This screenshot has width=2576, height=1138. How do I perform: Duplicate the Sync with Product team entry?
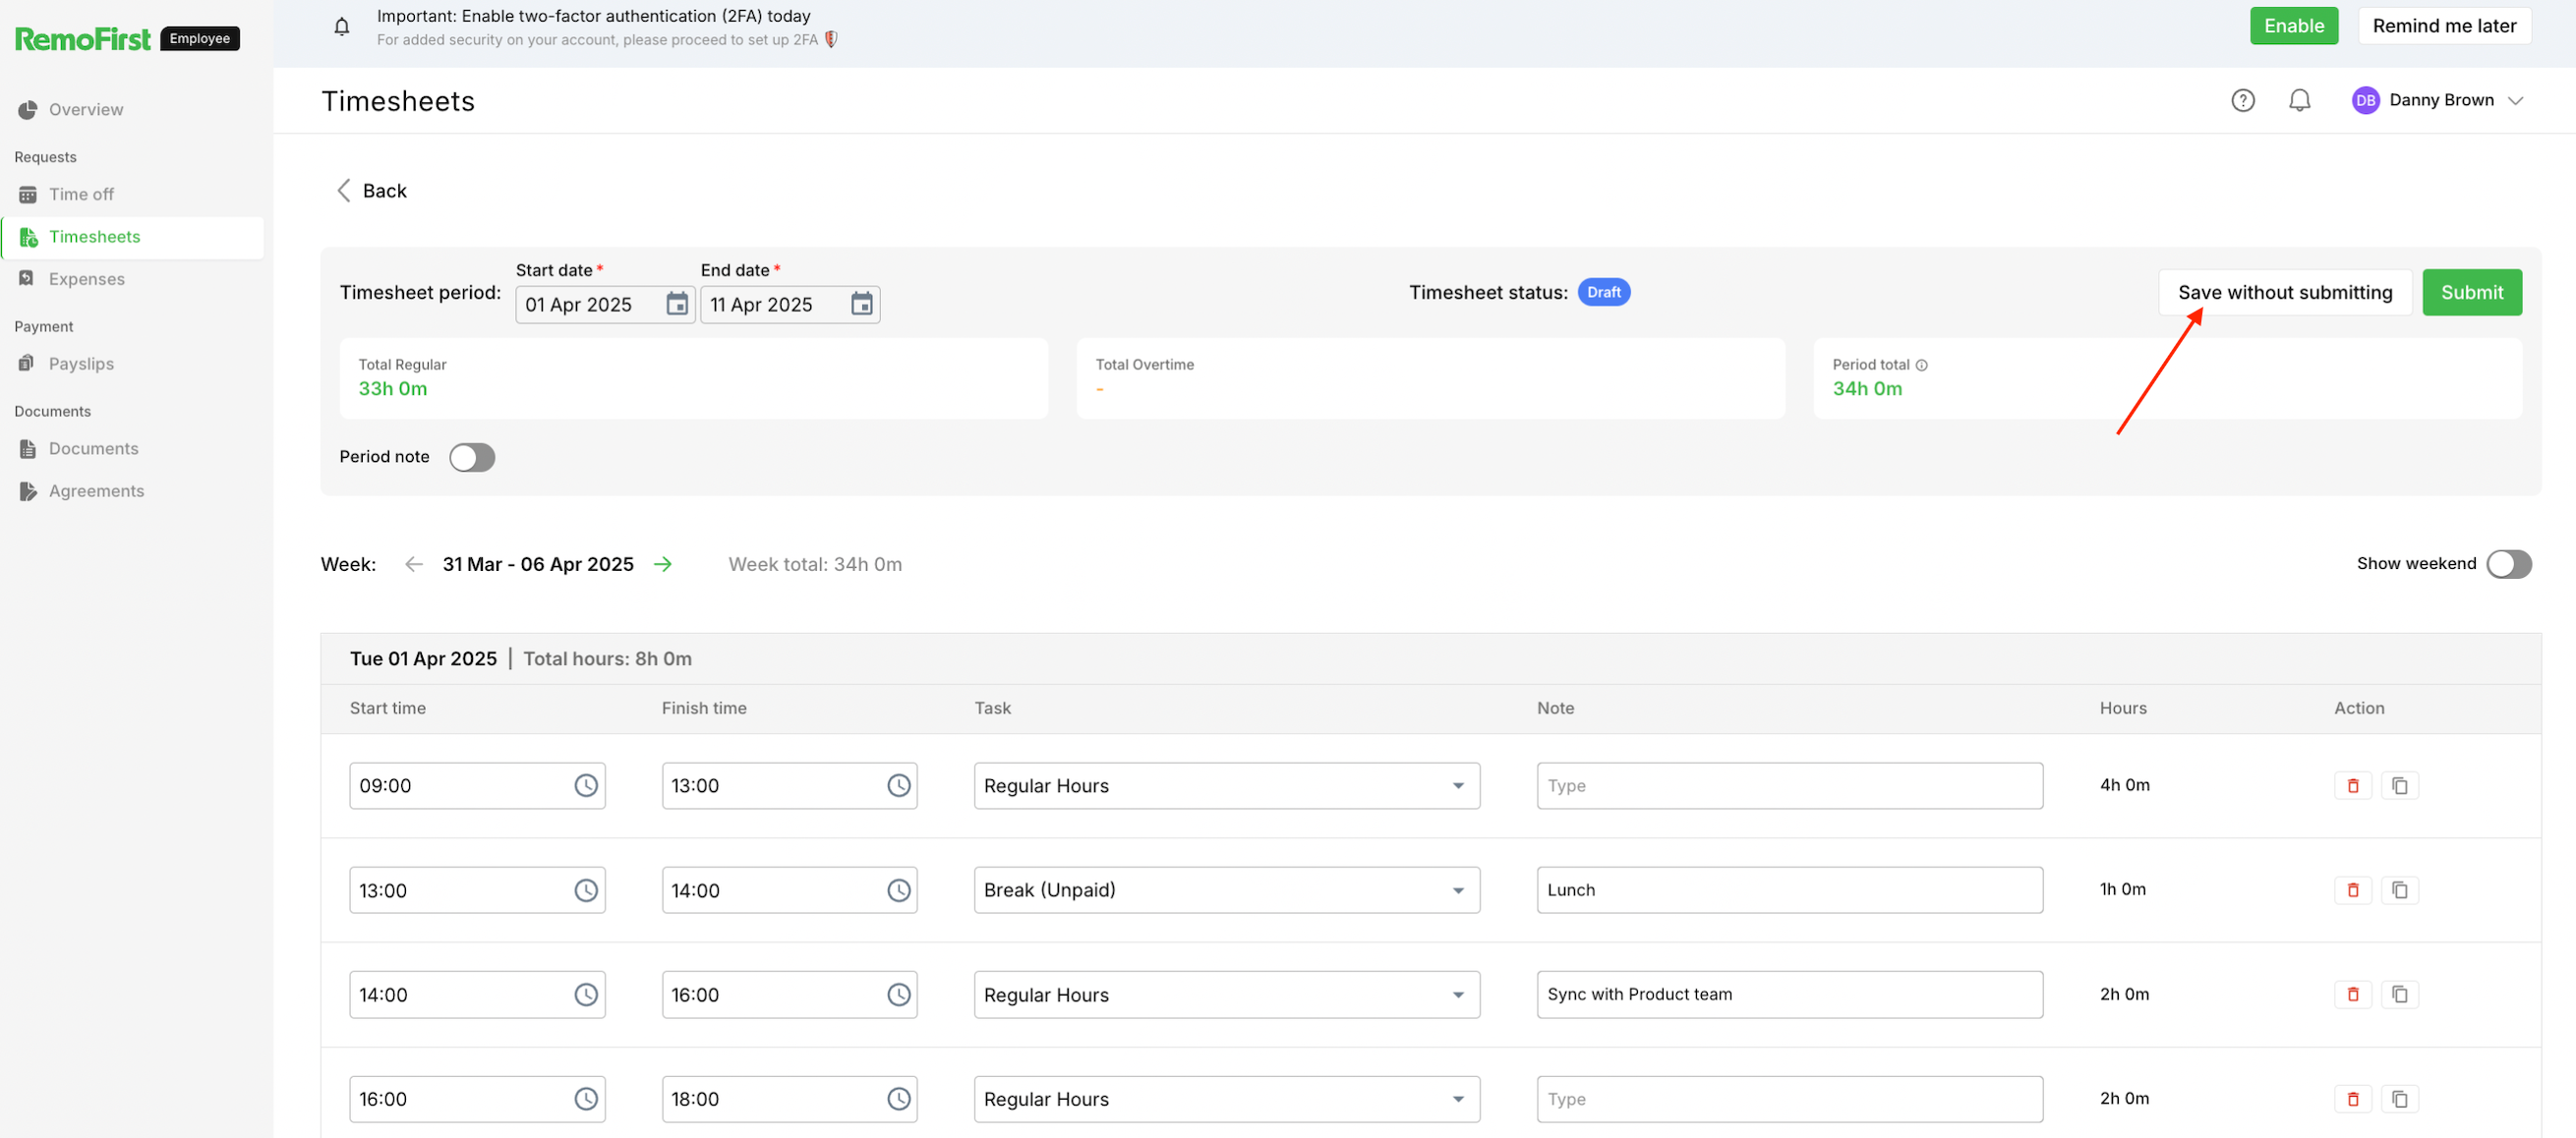click(x=2399, y=996)
